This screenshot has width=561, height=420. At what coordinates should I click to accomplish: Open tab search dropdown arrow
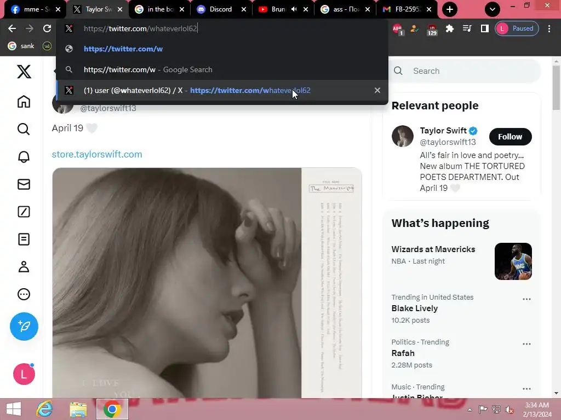pyautogui.click(x=493, y=9)
